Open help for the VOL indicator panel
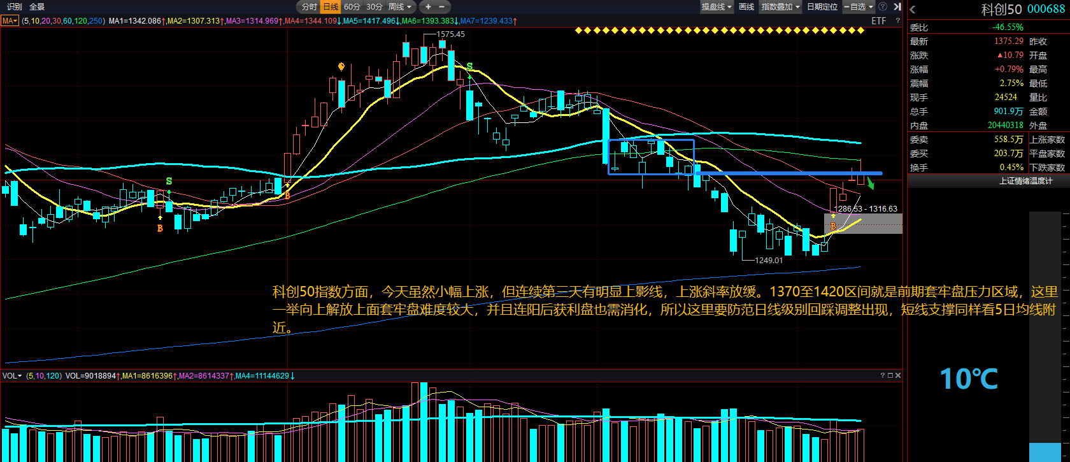The image size is (1070, 462). coord(883,375)
